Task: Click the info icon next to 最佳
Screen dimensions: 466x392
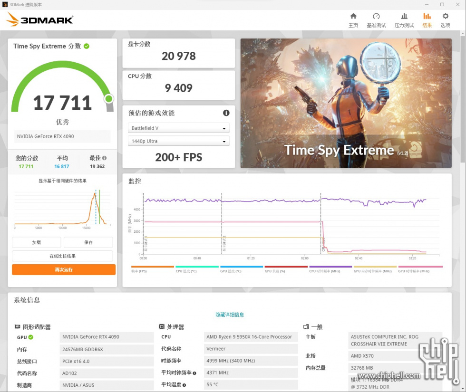Action: pyautogui.click(x=104, y=158)
